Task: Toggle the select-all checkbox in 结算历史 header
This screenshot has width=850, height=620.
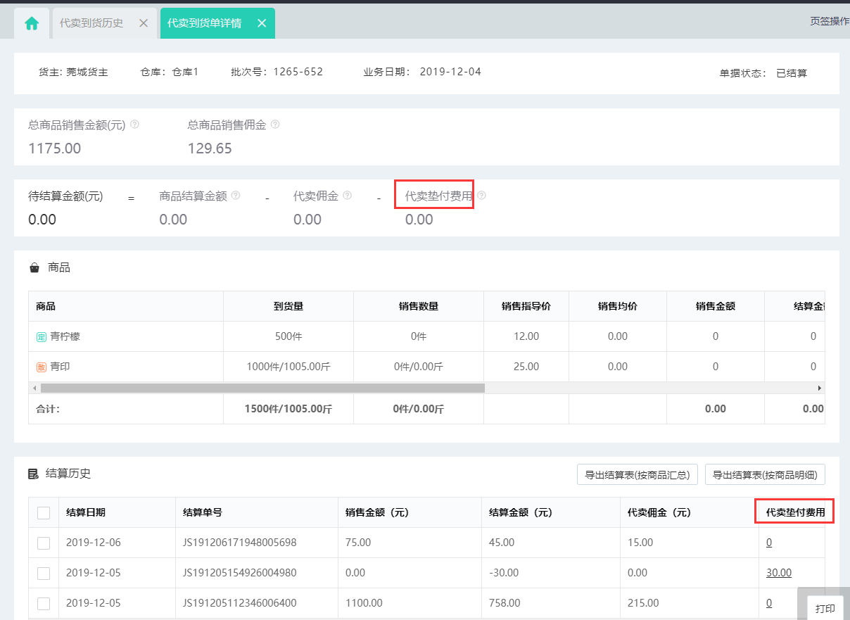Action: click(x=44, y=513)
